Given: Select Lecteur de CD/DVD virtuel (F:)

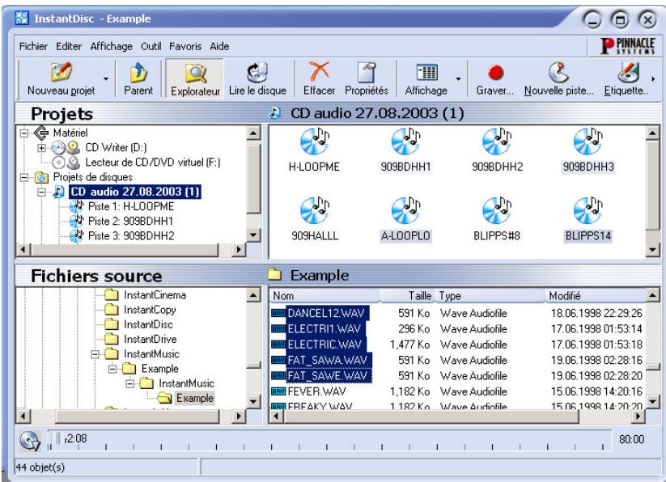Looking at the screenshot, I should point(152,163).
